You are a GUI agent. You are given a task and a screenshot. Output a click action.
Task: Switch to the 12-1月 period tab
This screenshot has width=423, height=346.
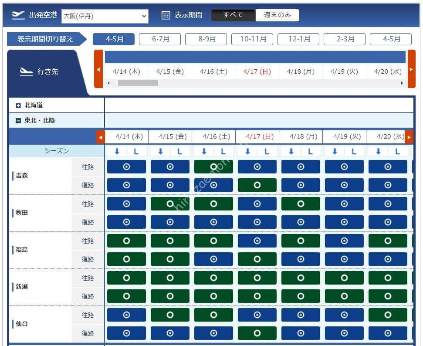pyautogui.click(x=298, y=39)
